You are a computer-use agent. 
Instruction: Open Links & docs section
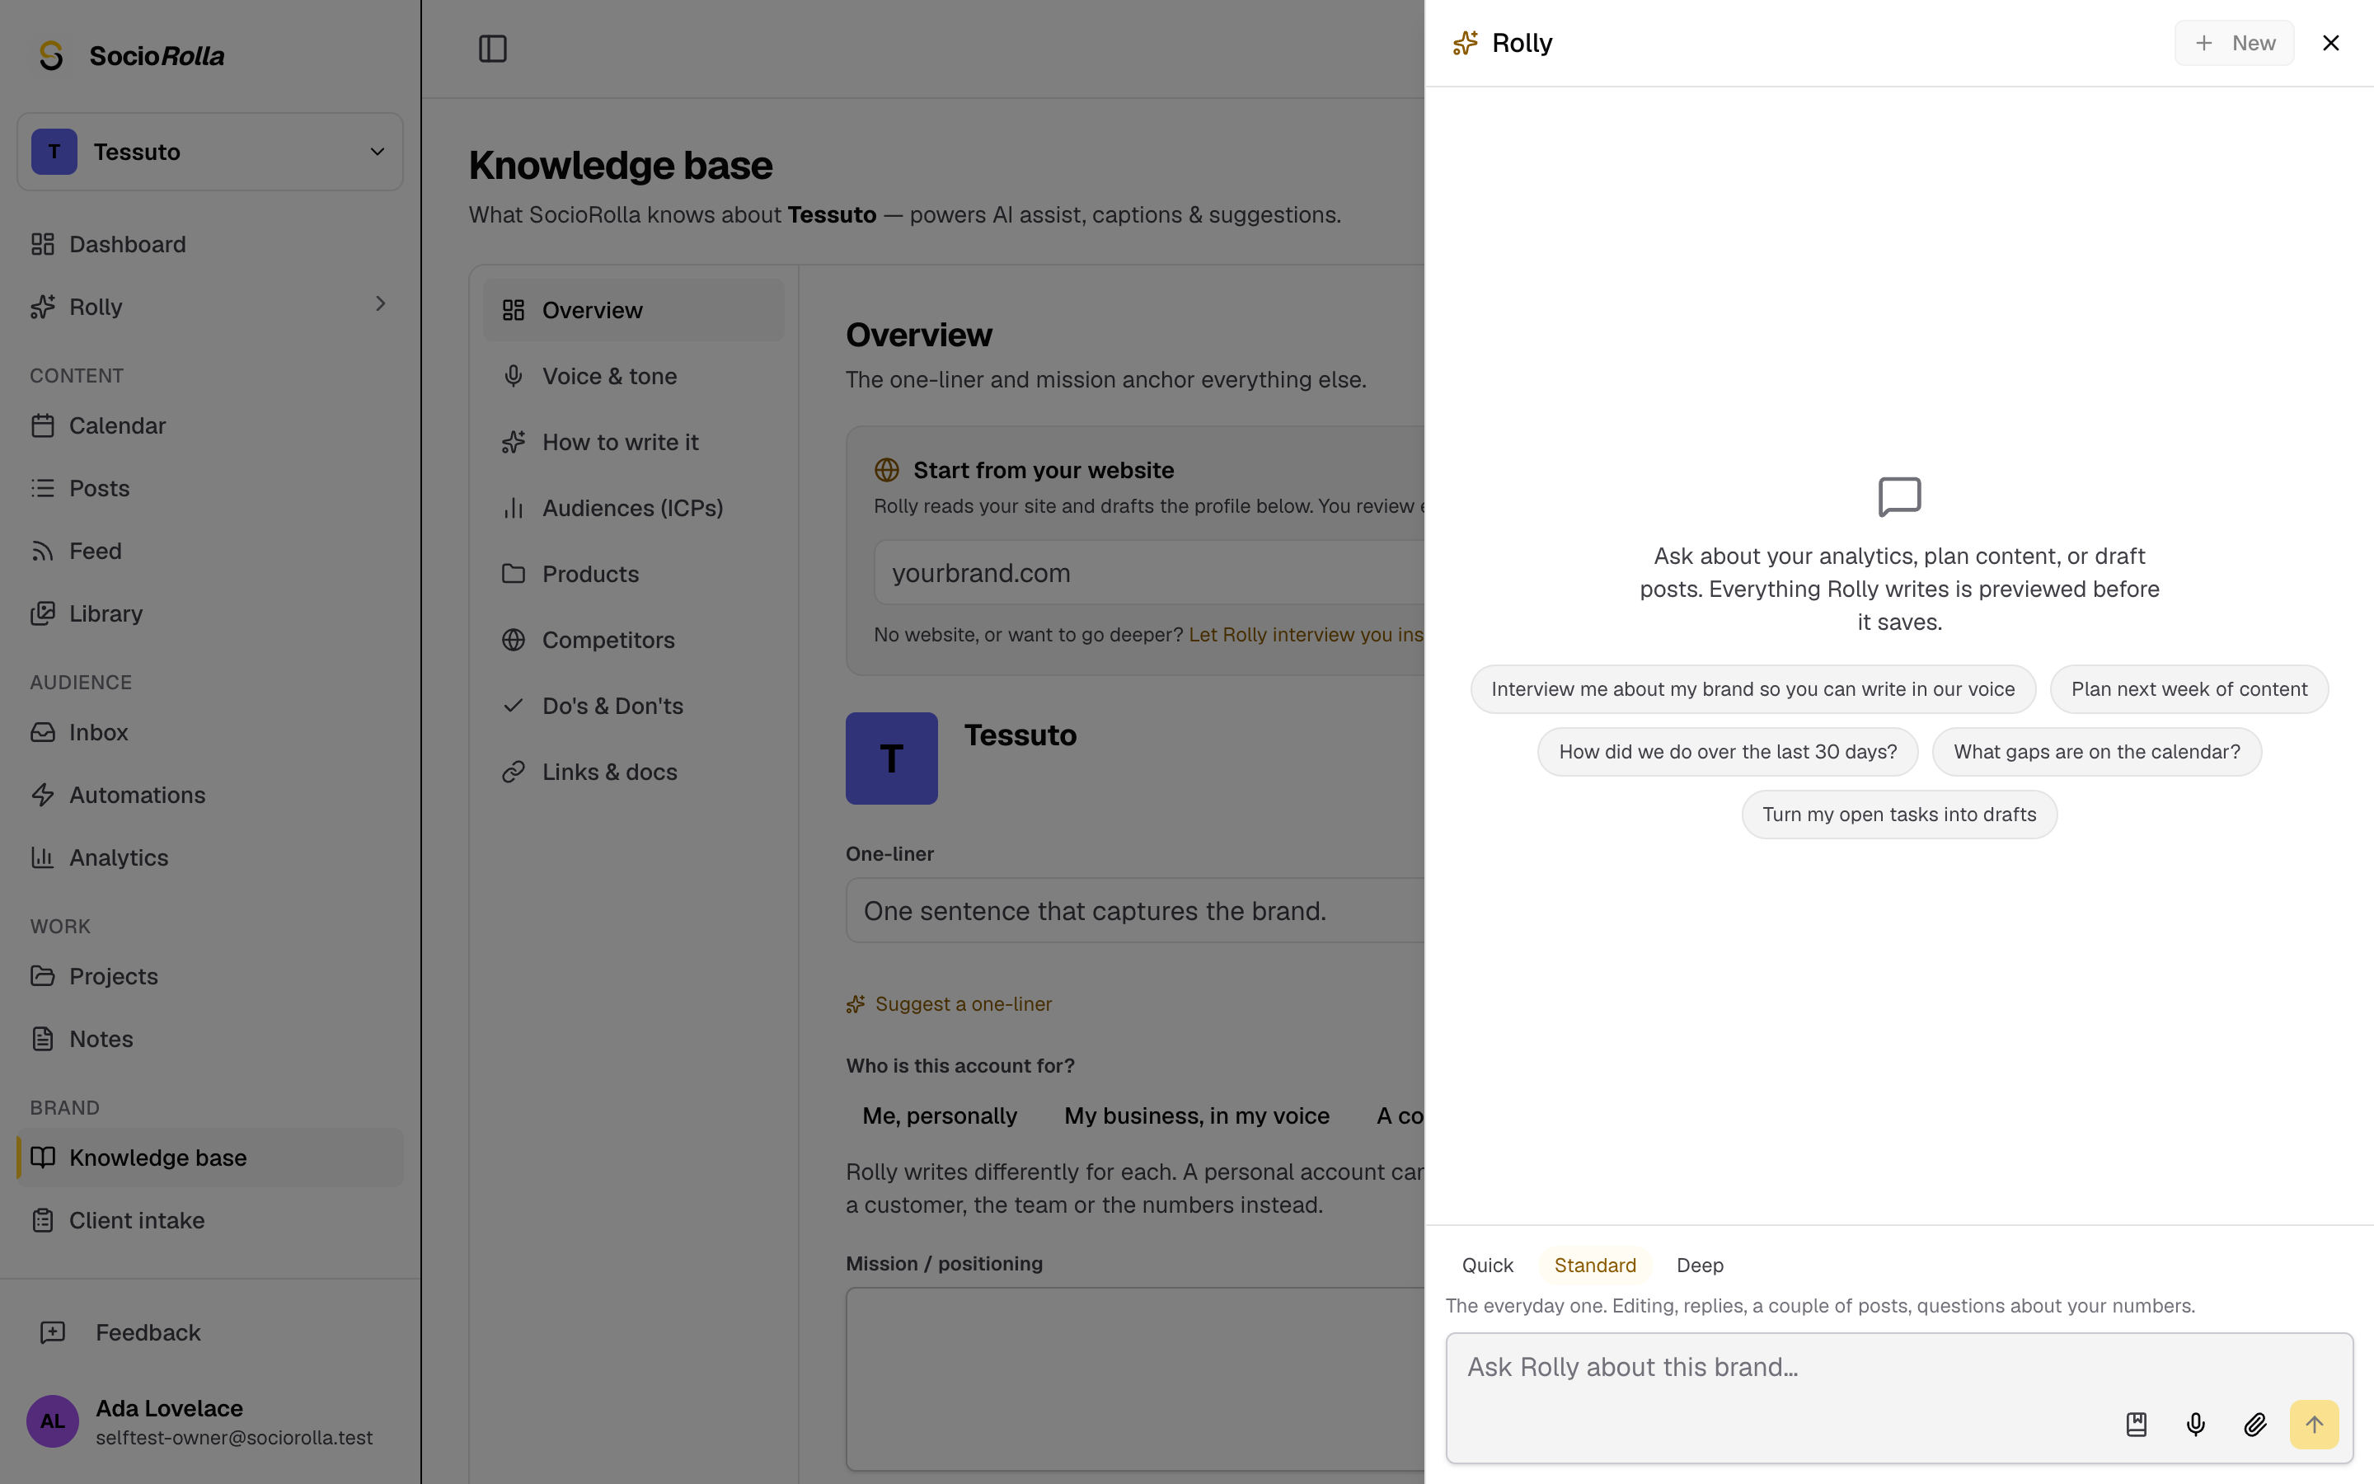(x=634, y=772)
